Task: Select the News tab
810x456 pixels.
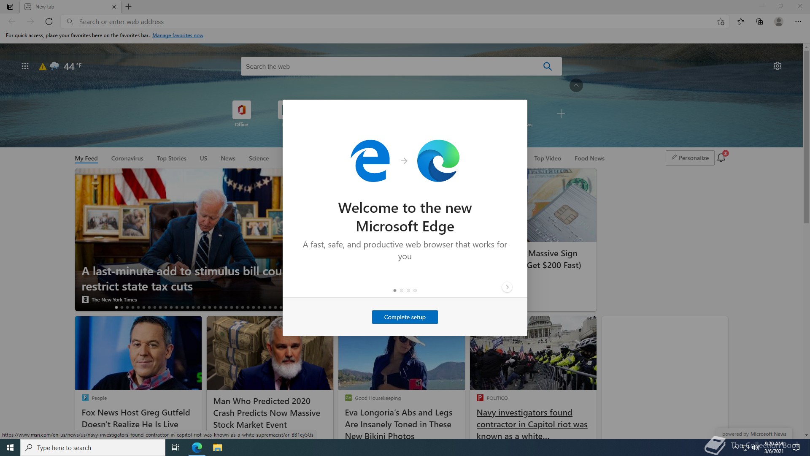Action: (228, 158)
